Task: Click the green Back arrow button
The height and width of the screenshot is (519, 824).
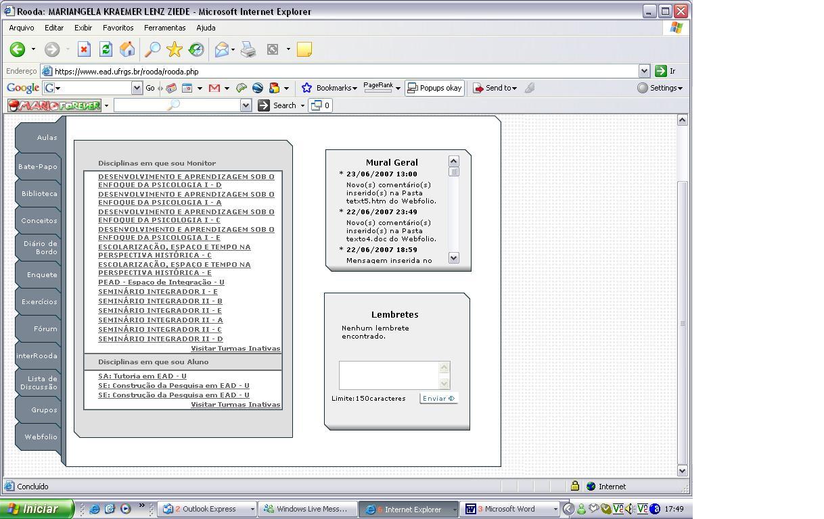Action: (18, 49)
